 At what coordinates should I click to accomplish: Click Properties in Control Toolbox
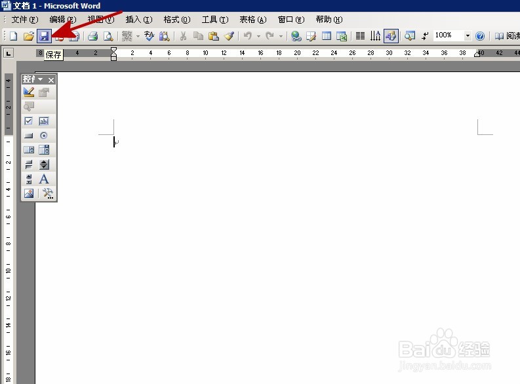44,92
